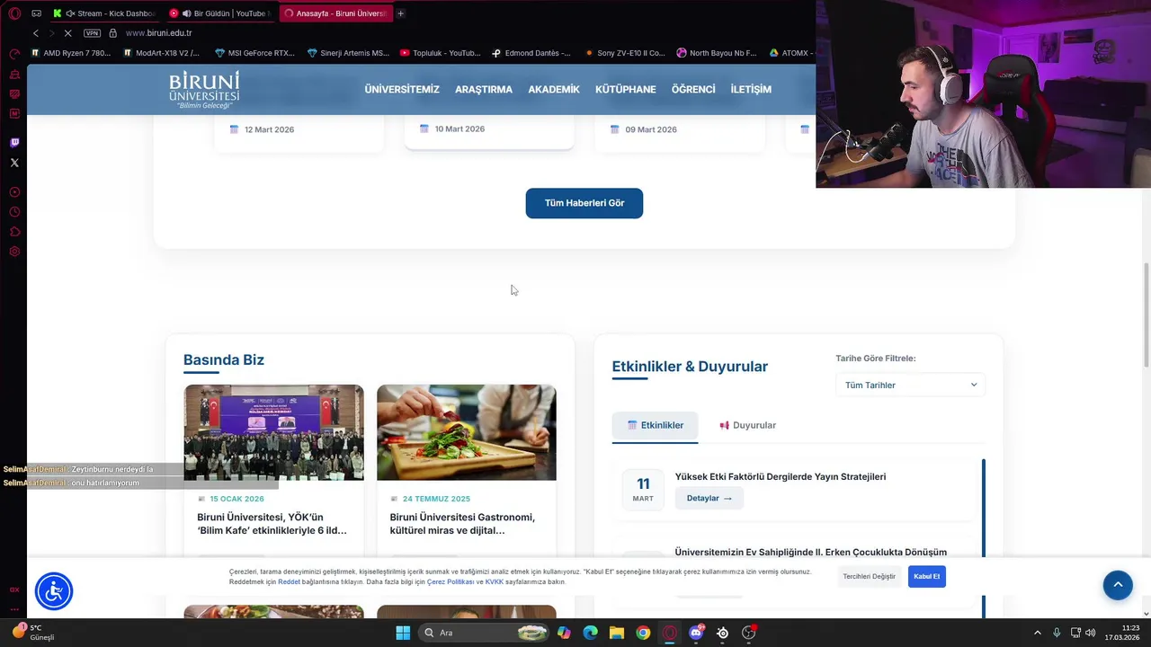The width and height of the screenshot is (1151, 647).
Task: Open Microsoft Edge from the taskbar
Action: click(590, 633)
